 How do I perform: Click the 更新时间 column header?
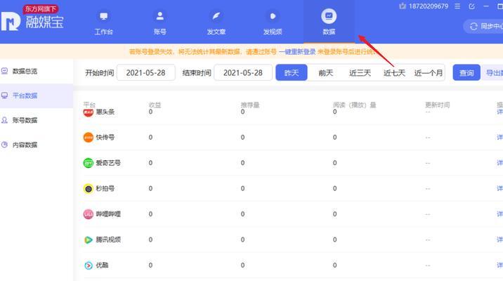pyautogui.click(x=437, y=105)
